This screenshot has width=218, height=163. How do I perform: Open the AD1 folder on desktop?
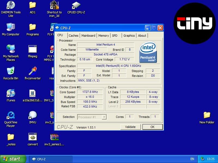coord(32,7)
